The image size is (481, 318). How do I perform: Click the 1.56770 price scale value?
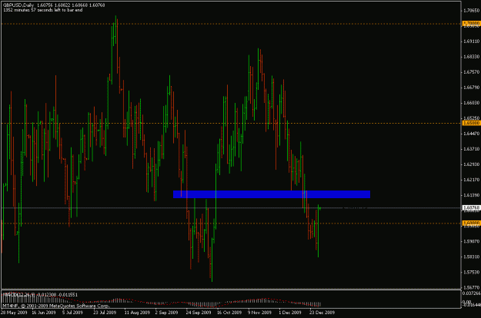472,288
